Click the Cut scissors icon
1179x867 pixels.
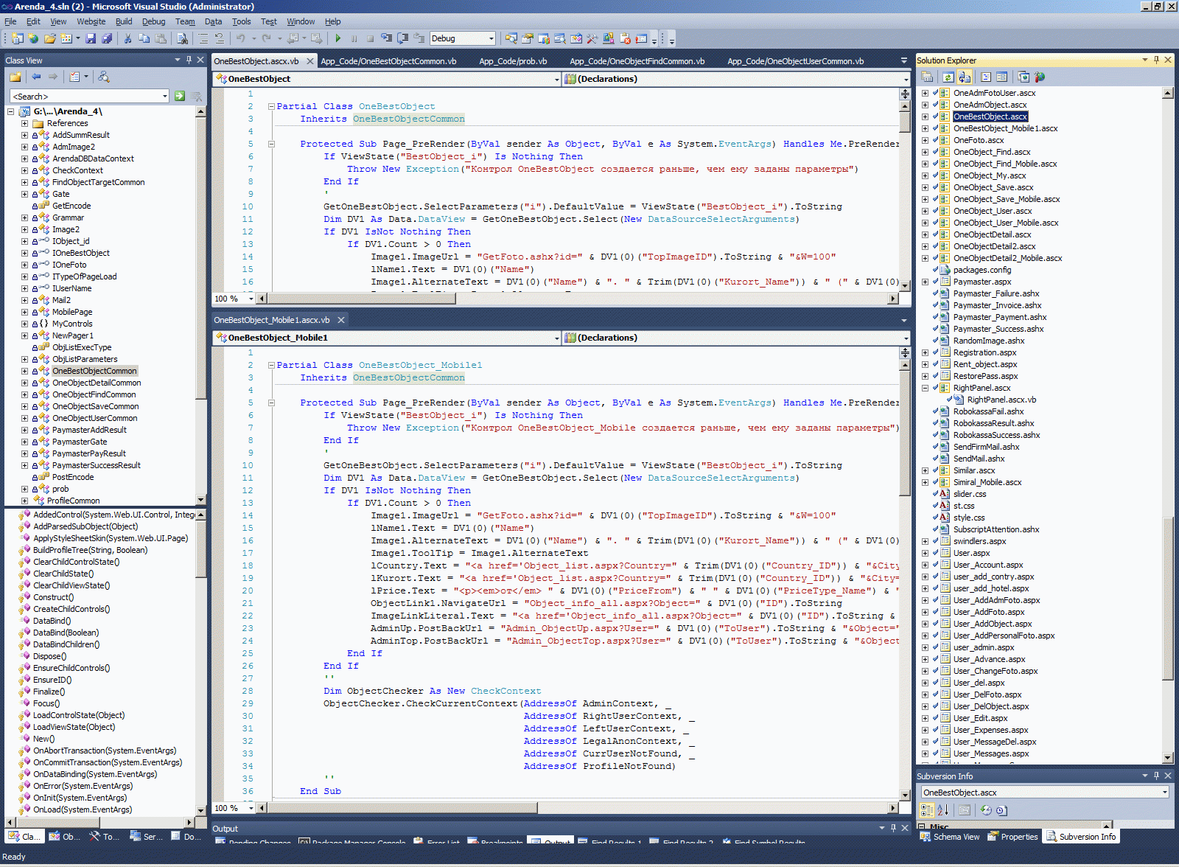[127, 38]
